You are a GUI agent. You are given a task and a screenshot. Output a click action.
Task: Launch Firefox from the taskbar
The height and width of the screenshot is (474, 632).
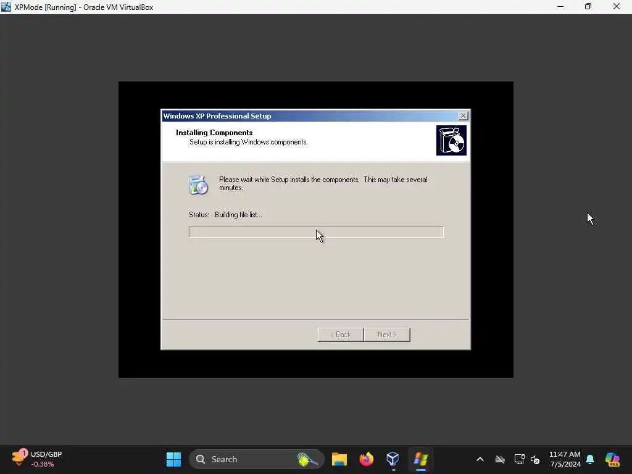click(x=366, y=459)
